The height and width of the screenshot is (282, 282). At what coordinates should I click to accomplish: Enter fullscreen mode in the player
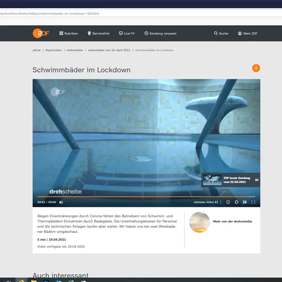coord(253,202)
